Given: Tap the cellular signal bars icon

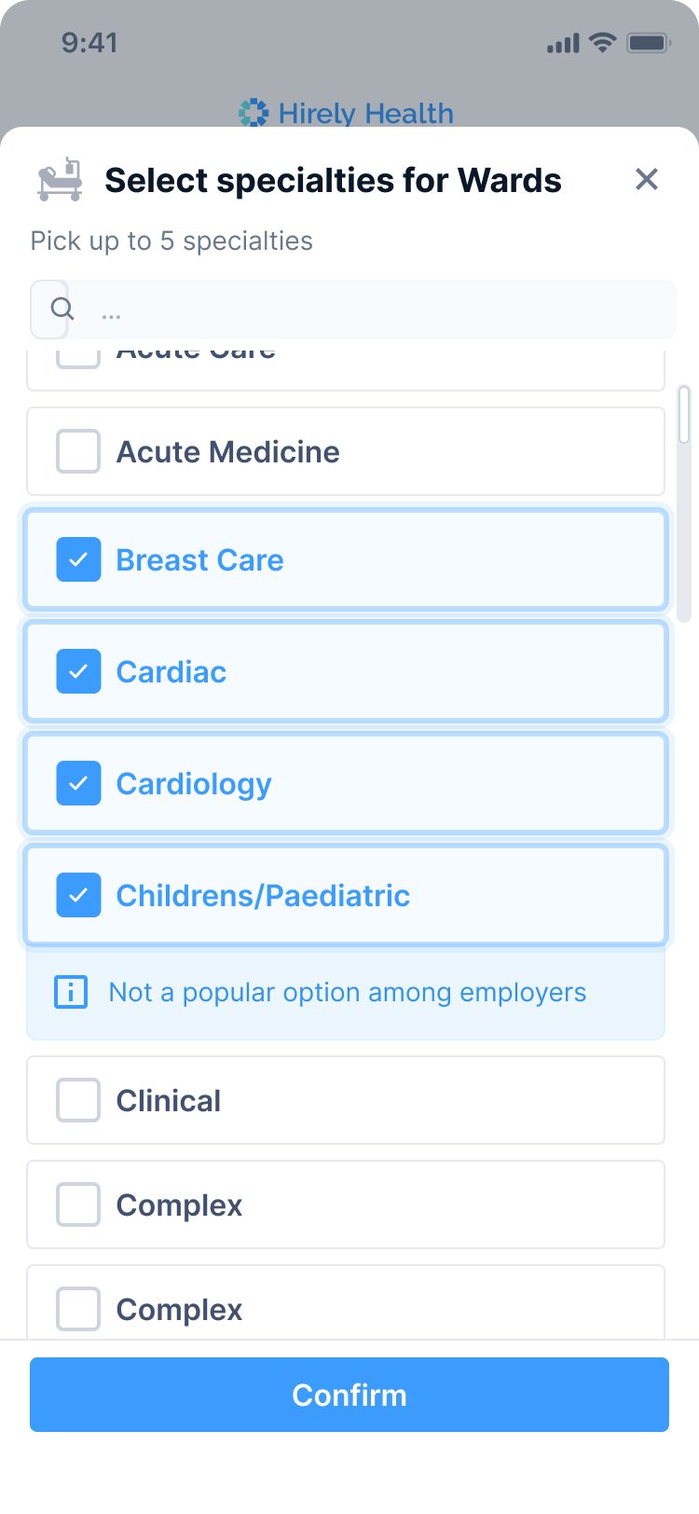Looking at the screenshot, I should 563,43.
